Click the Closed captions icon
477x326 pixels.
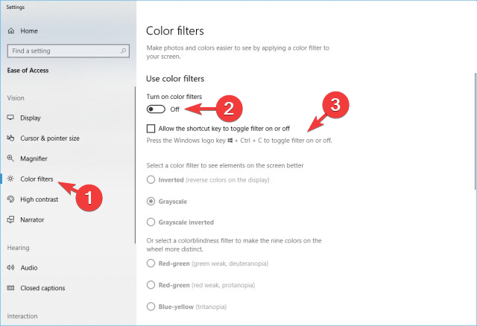click(10, 288)
